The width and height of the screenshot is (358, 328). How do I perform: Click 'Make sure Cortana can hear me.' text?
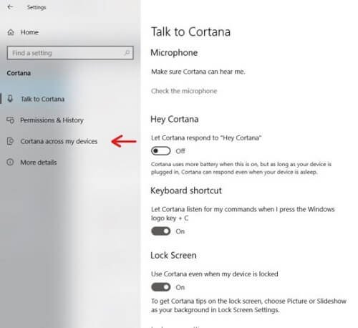198,72
